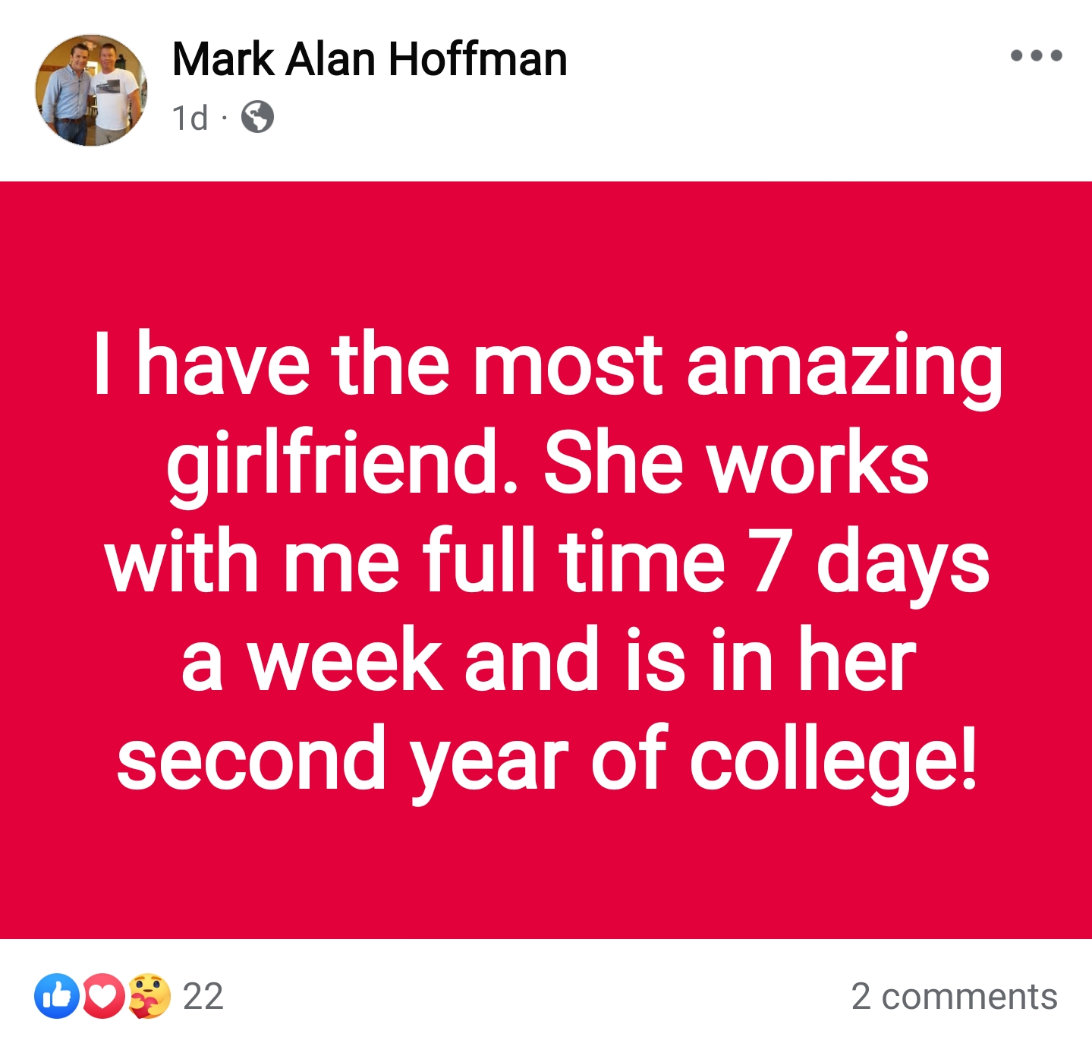Screen dimensions: 1092x1037
Task: Click the word "week" in the post
Action: click(345, 660)
